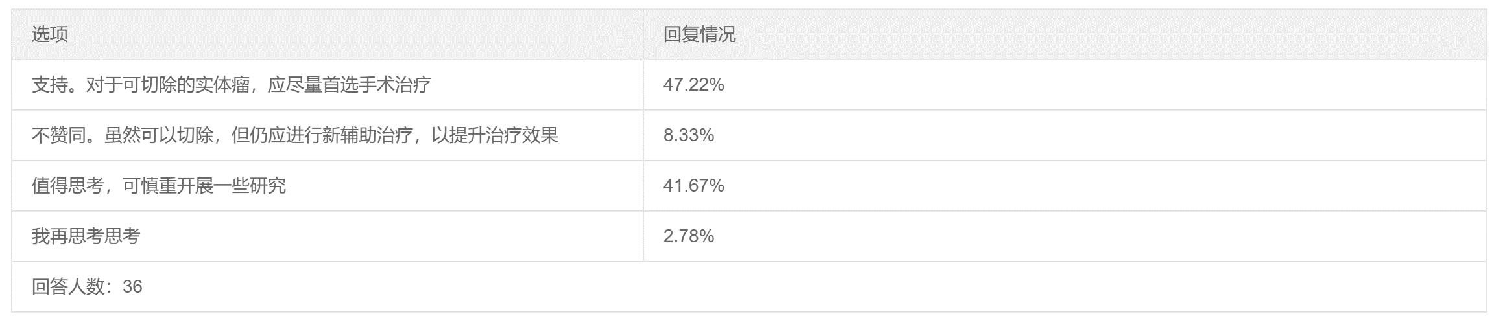This screenshot has height=316, width=1493.
Task: Click 新辅助治疗 in the second option
Action: point(368,135)
